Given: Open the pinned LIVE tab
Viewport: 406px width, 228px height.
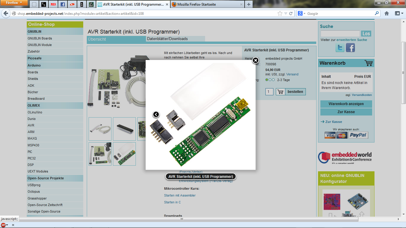Looking at the screenshot, I should (x=53, y=4).
